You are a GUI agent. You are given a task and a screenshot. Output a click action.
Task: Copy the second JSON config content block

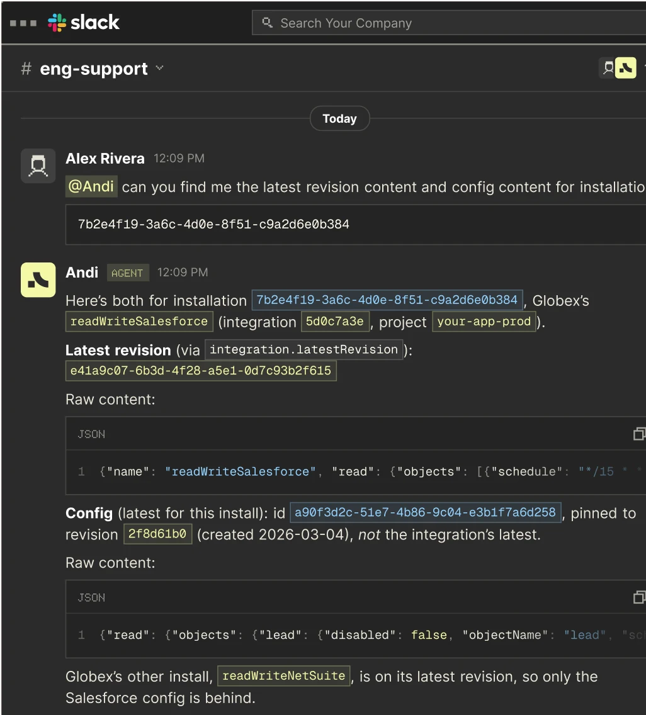tap(639, 597)
